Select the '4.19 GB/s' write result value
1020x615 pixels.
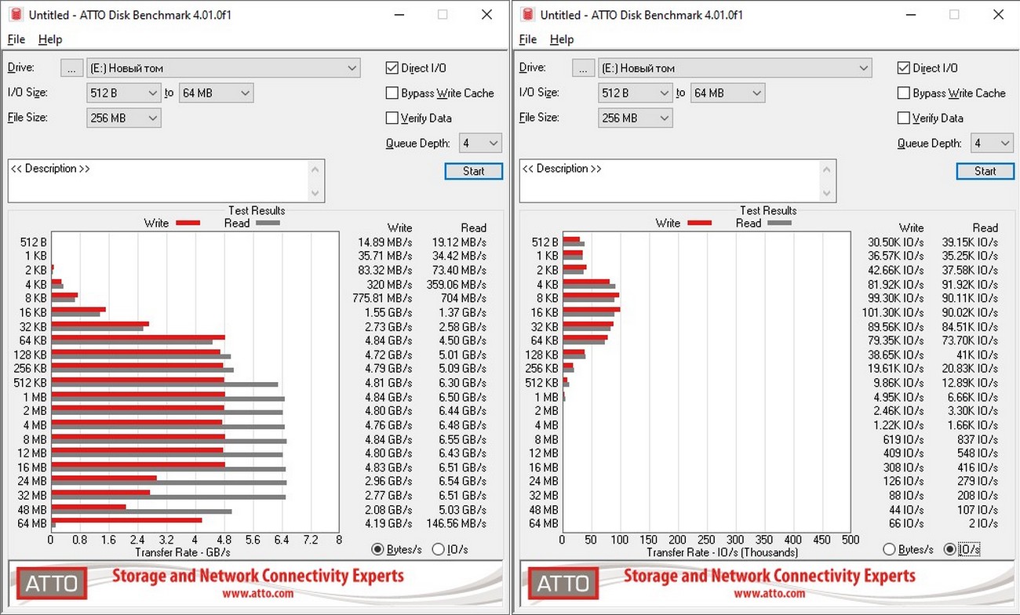pos(388,523)
